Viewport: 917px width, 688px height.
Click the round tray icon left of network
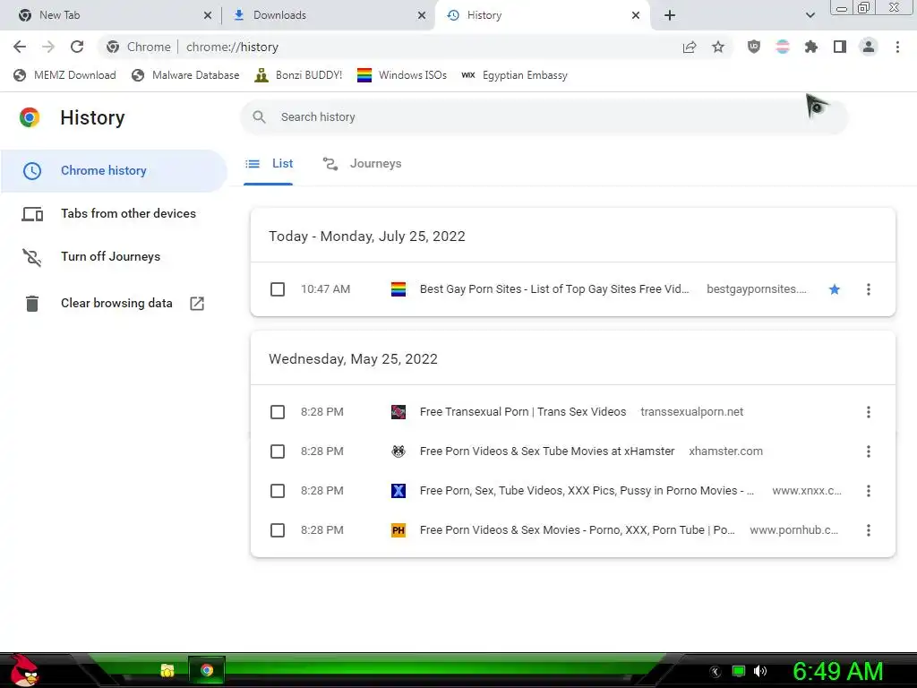pyautogui.click(x=716, y=672)
